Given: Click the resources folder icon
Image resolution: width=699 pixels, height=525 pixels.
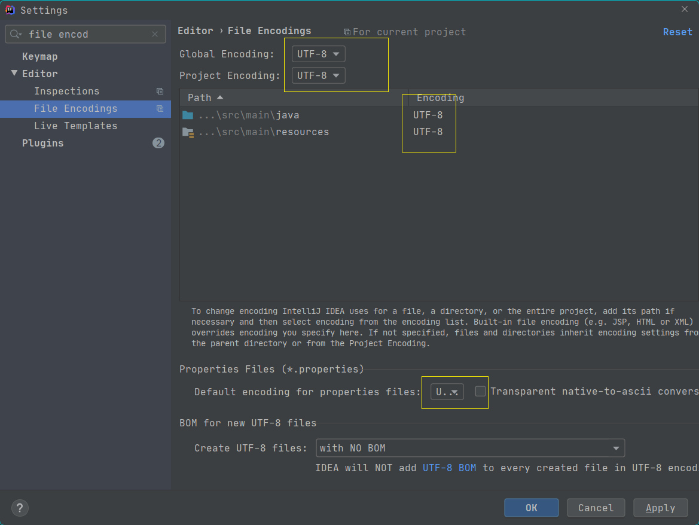Looking at the screenshot, I should [x=188, y=132].
